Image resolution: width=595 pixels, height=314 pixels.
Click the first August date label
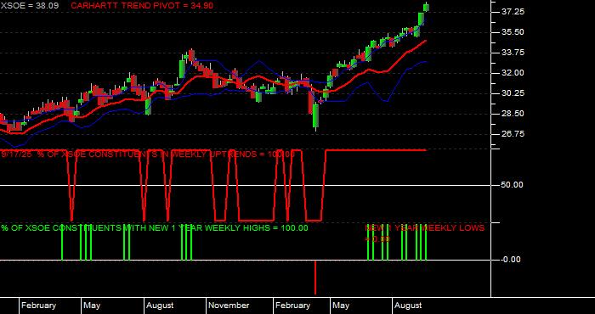pos(160,306)
